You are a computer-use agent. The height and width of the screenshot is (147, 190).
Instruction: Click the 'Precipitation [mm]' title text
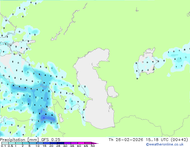tap(19, 140)
